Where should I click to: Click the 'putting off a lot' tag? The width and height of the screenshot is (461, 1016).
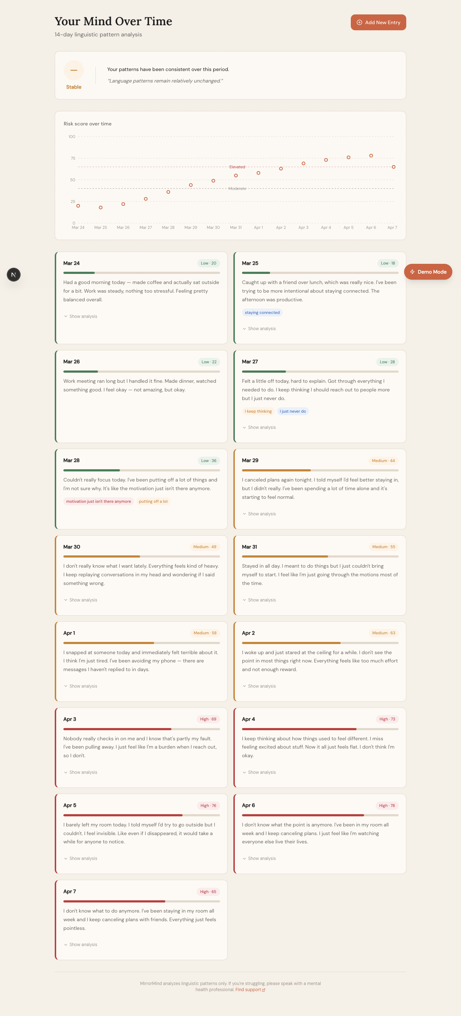click(153, 501)
